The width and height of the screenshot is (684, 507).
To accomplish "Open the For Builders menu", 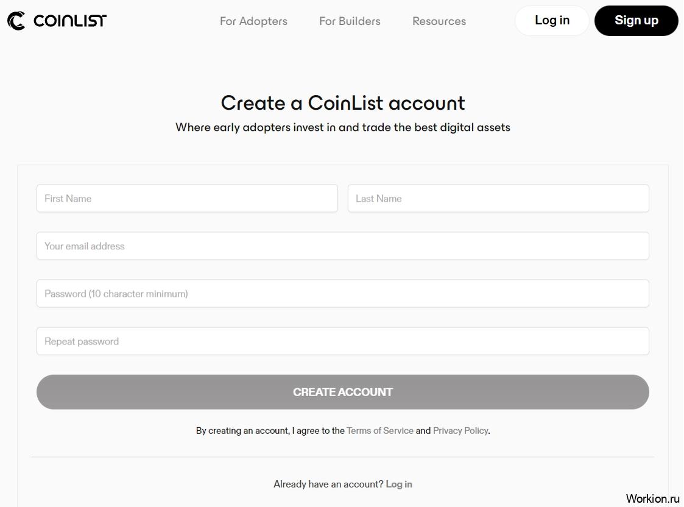I will pyautogui.click(x=350, y=21).
